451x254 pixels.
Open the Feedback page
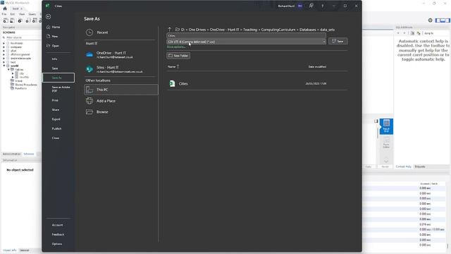pos(58,234)
